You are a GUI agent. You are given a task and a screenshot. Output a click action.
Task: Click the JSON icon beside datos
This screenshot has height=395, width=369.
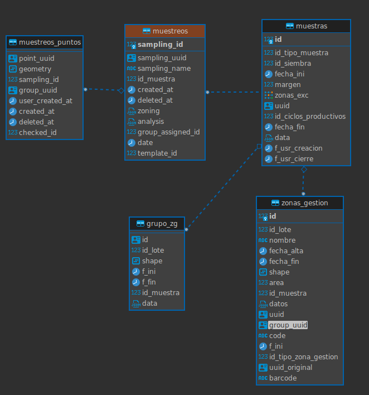coord(263,304)
